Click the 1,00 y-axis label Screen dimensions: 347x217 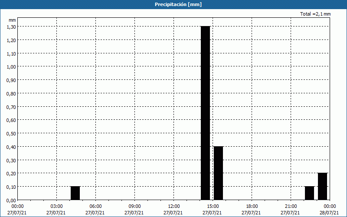coord(11,67)
